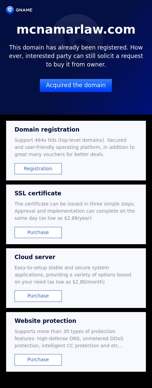Click the already-registered notice paragraph
The width and height of the screenshot is (152, 388).
tap(76, 56)
